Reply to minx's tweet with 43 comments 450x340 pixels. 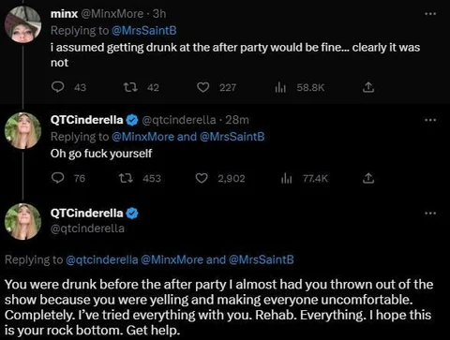pos(58,87)
